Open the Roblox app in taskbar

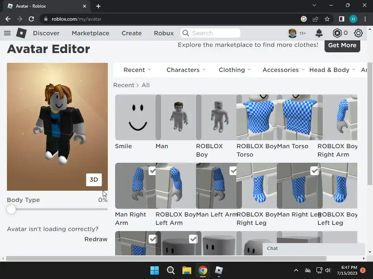click(x=219, y=270)
